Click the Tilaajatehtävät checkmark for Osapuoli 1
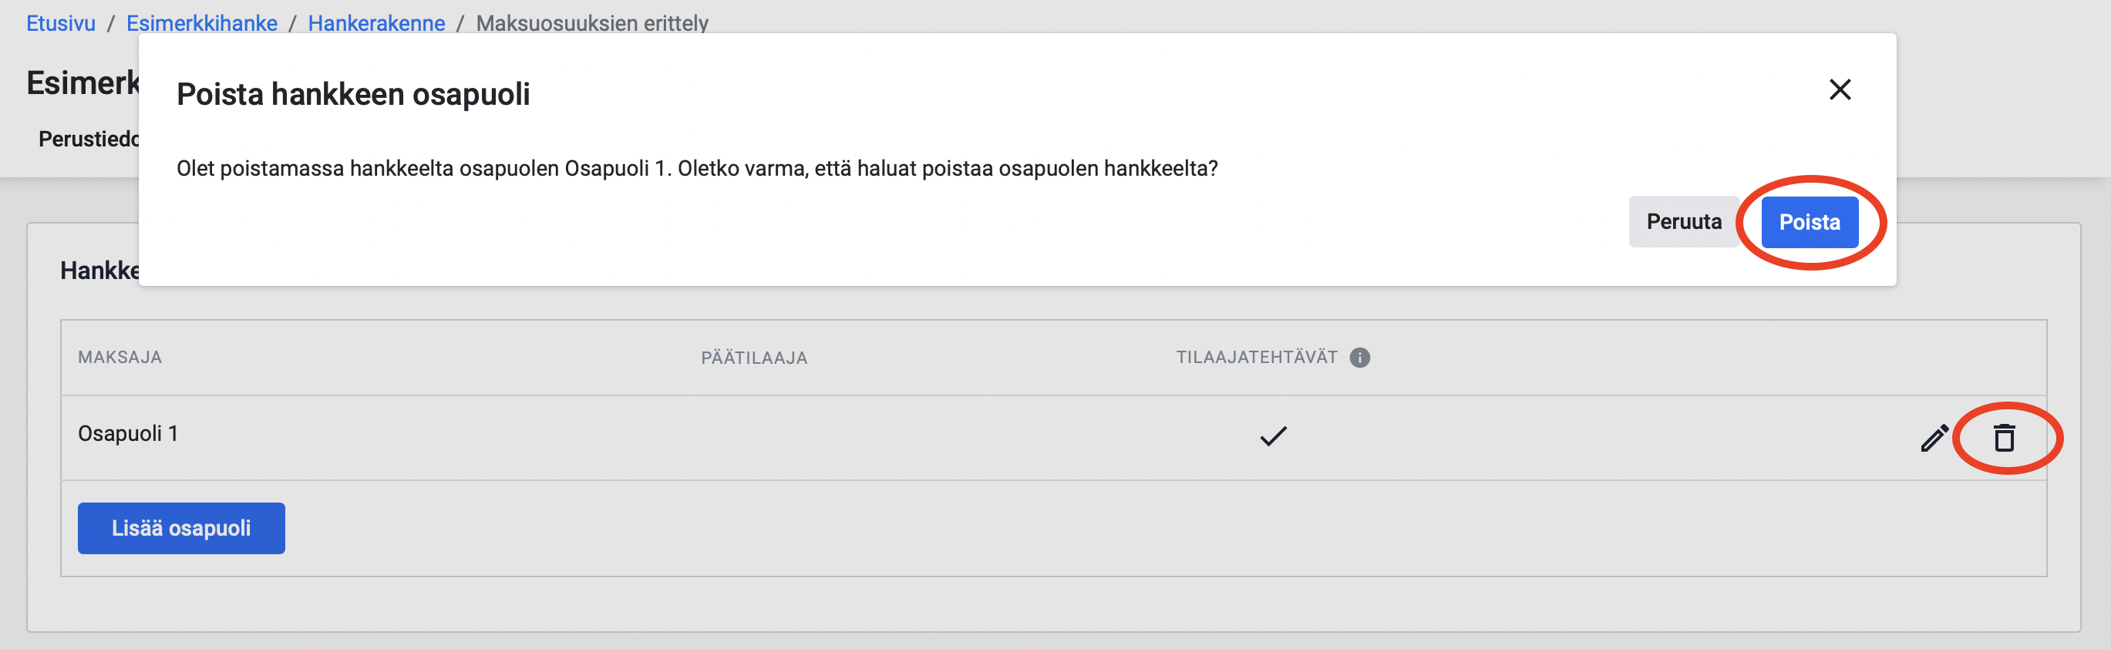 1273,436
